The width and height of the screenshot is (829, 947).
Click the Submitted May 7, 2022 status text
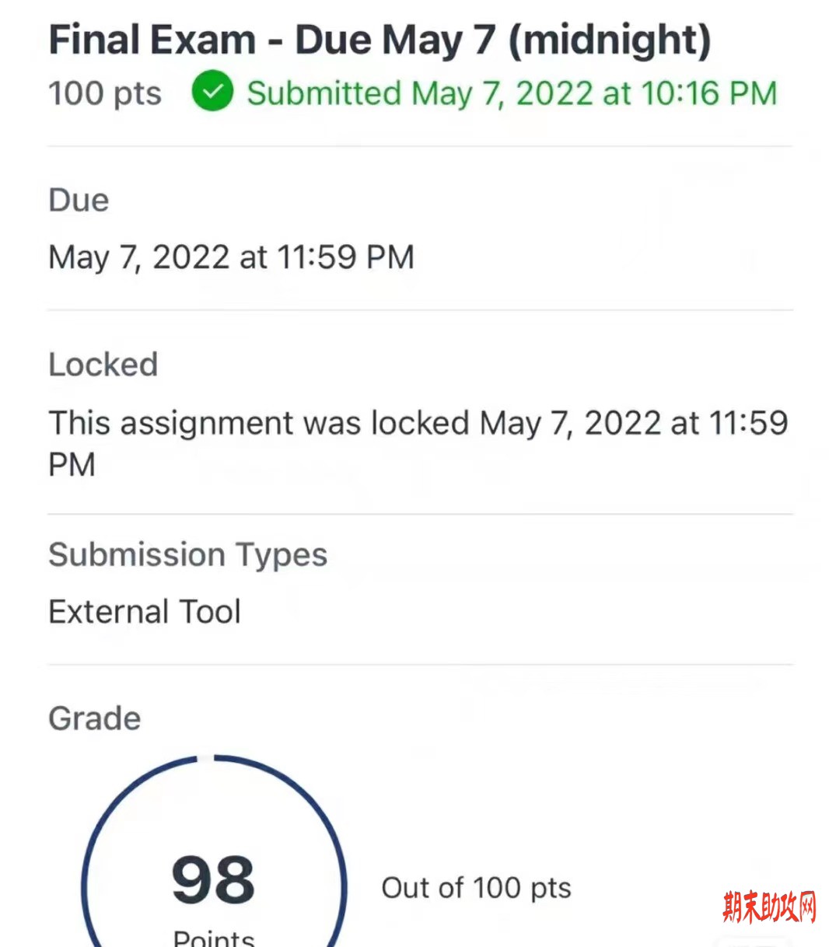(x=512, y=93)
